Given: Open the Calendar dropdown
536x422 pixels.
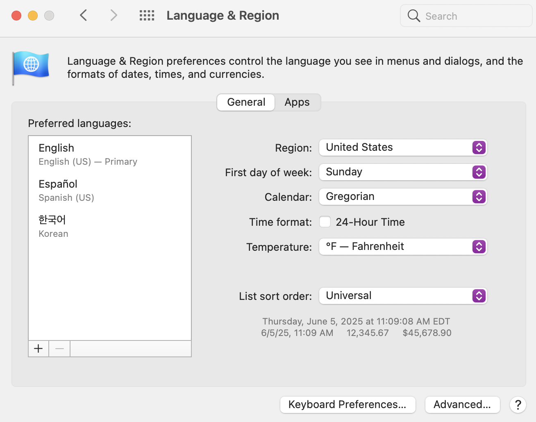Looking at the screenshot, I should tap(403, 197).
